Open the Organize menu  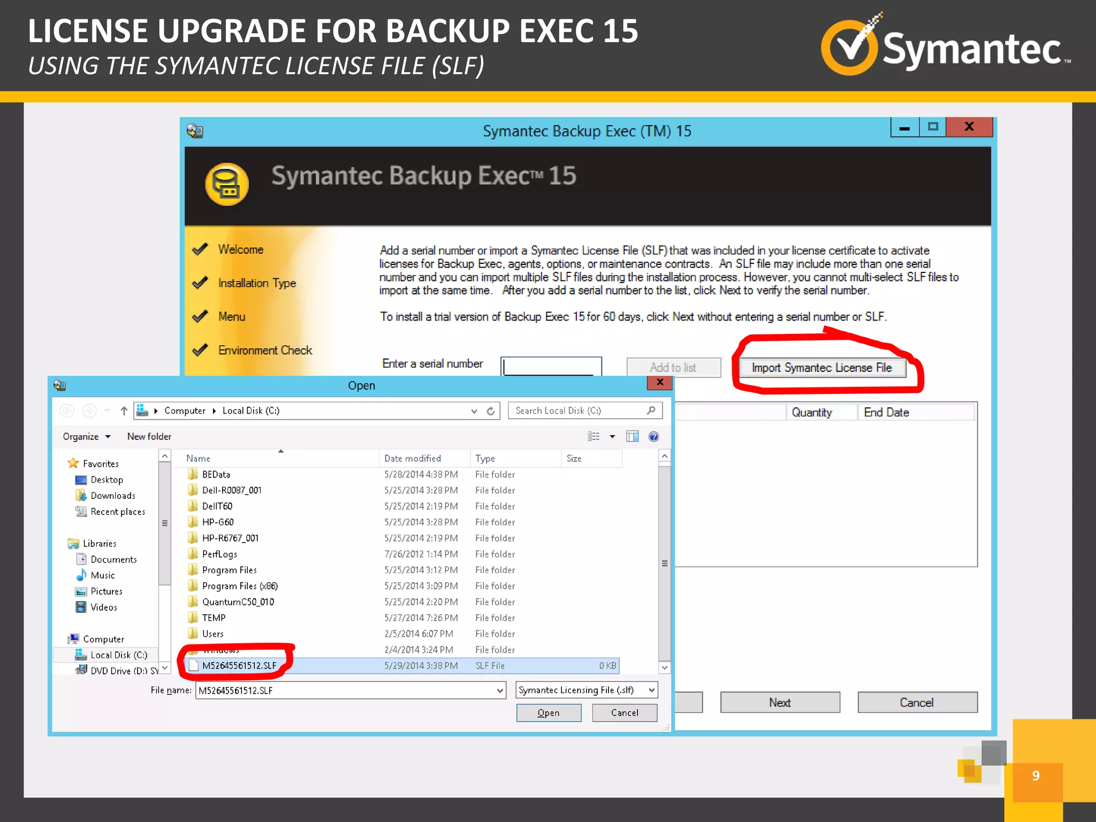pyautogui.click(x=86, y=437)
